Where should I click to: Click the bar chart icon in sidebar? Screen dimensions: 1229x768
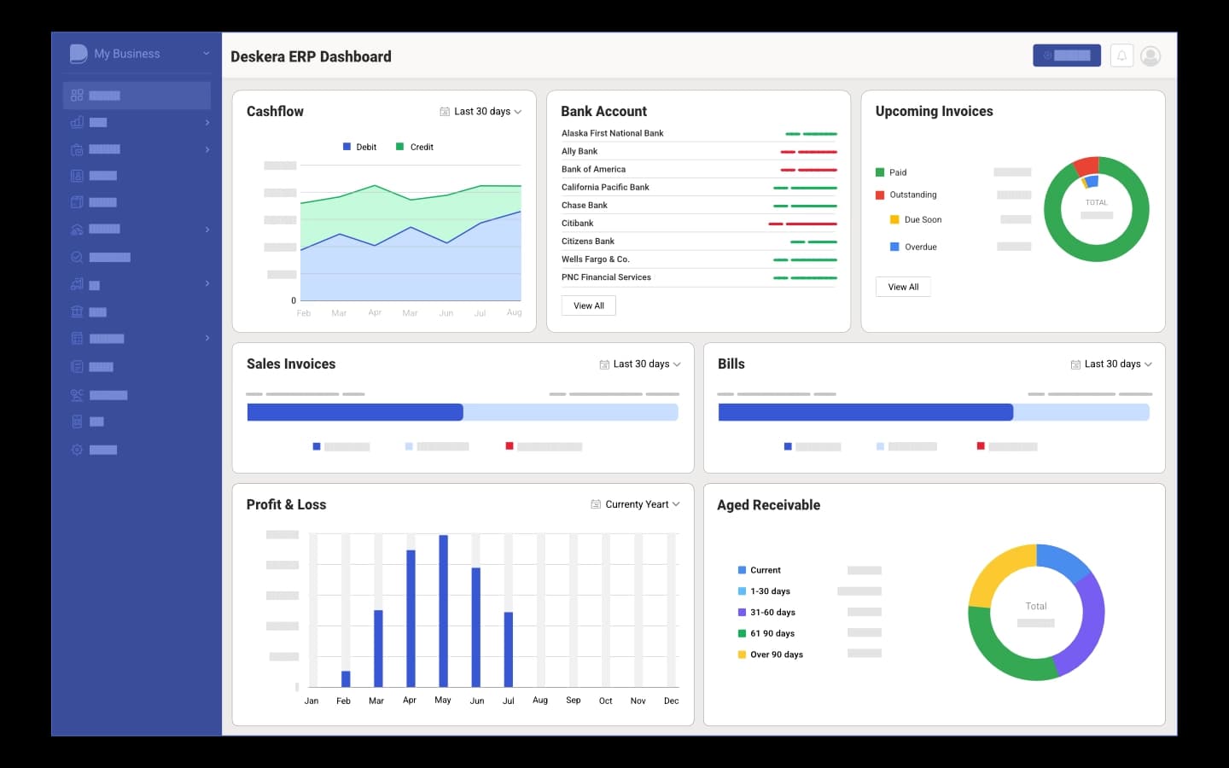coord(77,122)
